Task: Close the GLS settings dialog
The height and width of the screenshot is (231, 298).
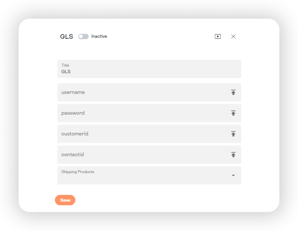Action: click(233, 36)
